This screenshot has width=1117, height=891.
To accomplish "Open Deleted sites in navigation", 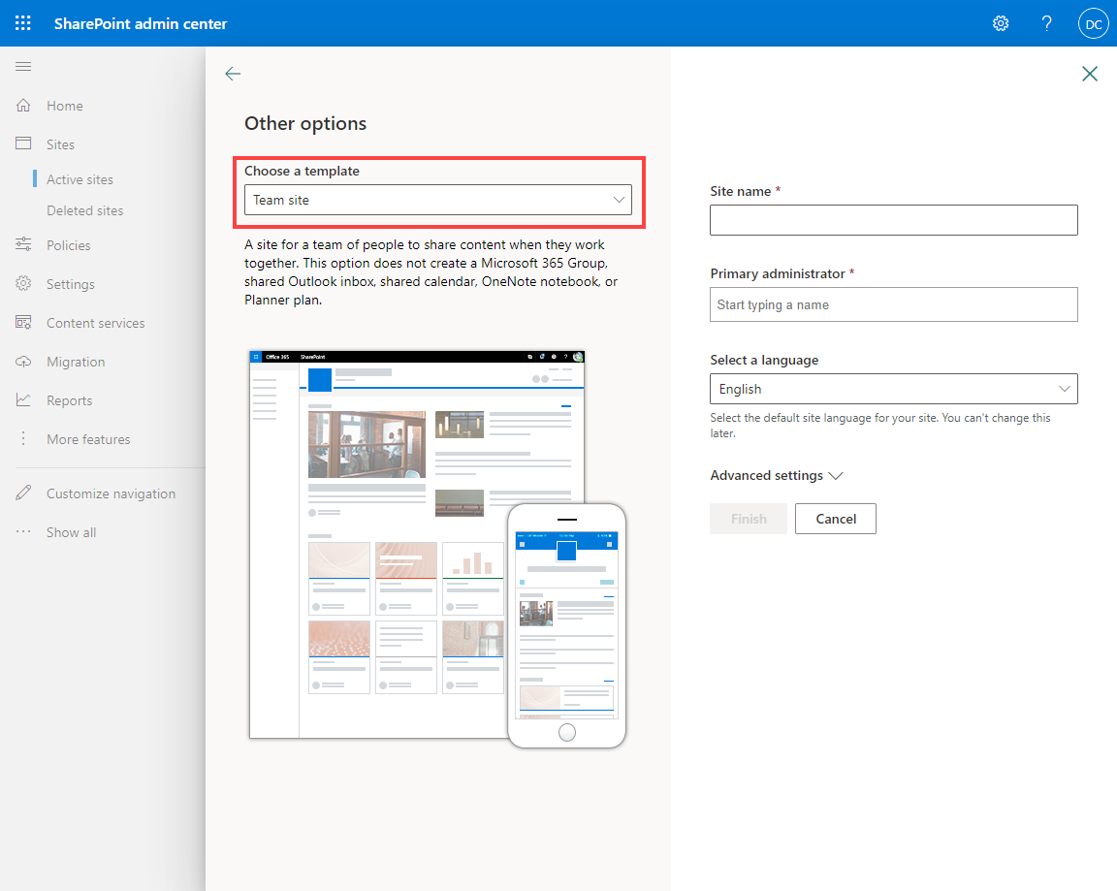I will pyautogui.click(x=84, y=210).
